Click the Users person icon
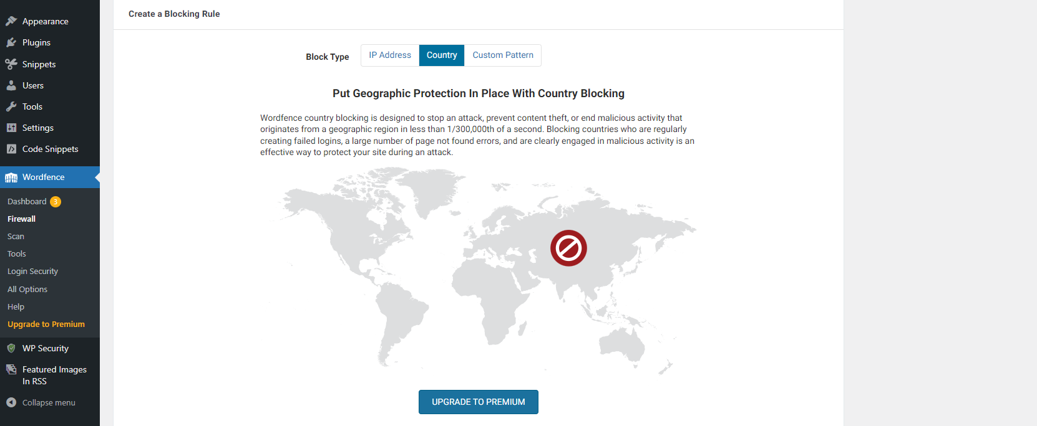The image size is (1037, 426). coord(11,85)
